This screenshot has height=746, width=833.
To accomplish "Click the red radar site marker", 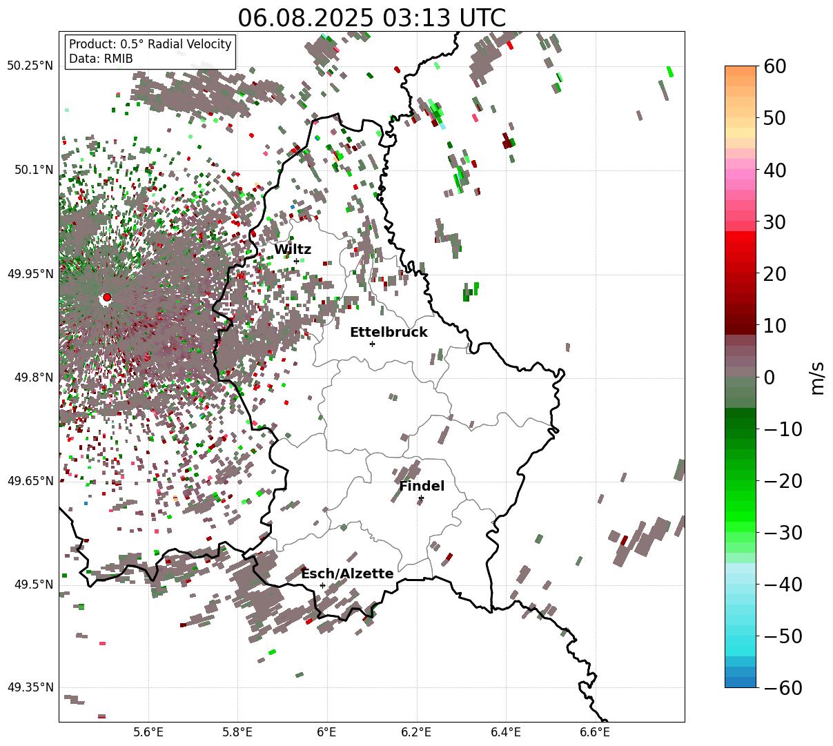I will click(x=106, y=297).
